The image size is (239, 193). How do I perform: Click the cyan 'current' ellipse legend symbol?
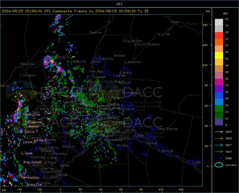[219, 165]
